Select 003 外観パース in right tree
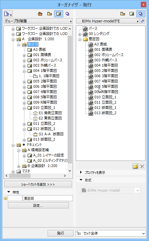This screenshot has width=149, height=241. click(106, 60)
